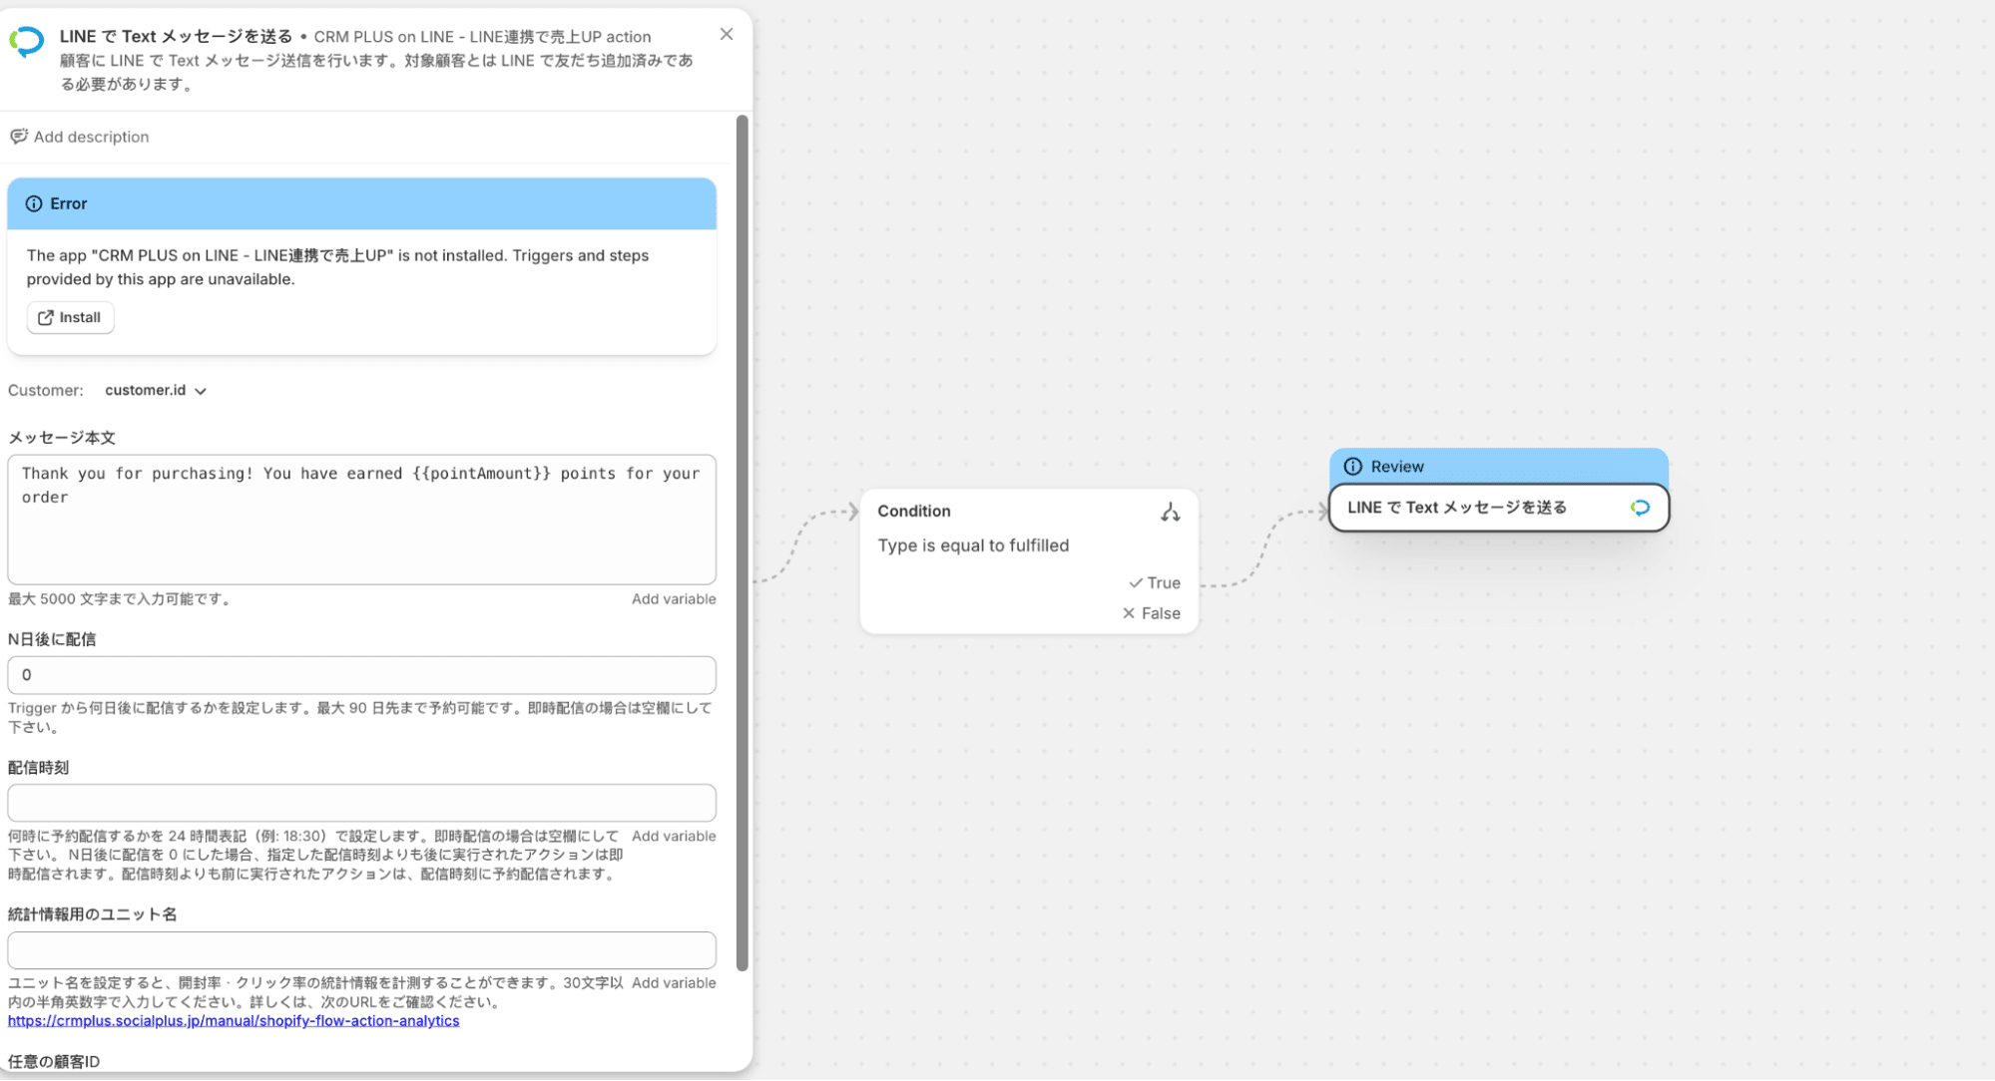Click the external link icon on Install

[46, 318]
